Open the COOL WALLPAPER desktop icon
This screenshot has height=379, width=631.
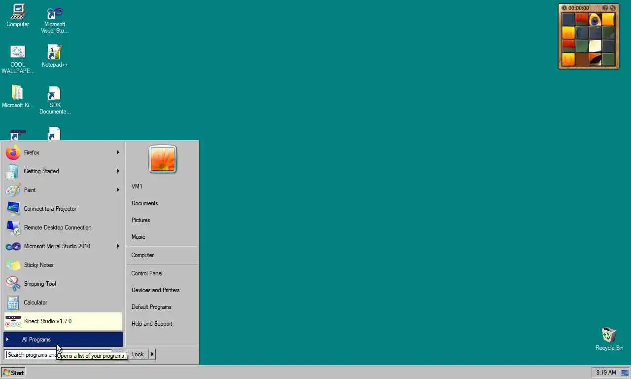point(18,59)
